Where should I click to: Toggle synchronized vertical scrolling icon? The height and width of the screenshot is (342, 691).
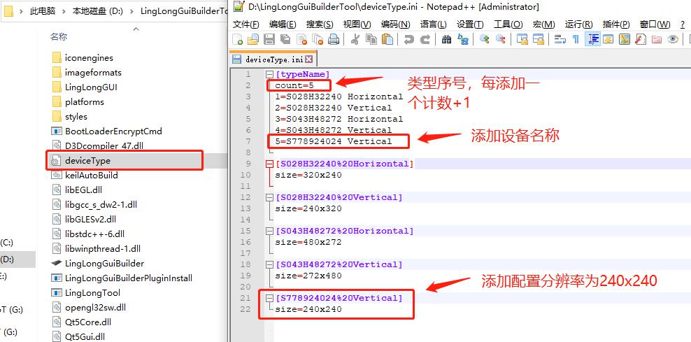pos(522,40)
